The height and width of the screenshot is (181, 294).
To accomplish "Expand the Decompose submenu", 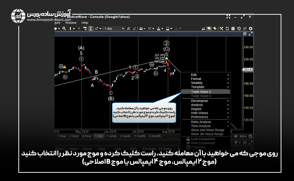I will point(206,101).
